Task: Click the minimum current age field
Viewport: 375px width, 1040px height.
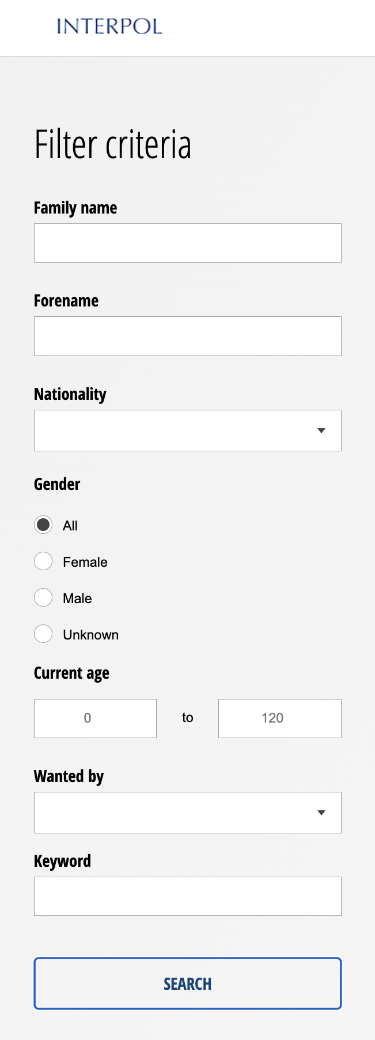Action: tap(95, 719)
